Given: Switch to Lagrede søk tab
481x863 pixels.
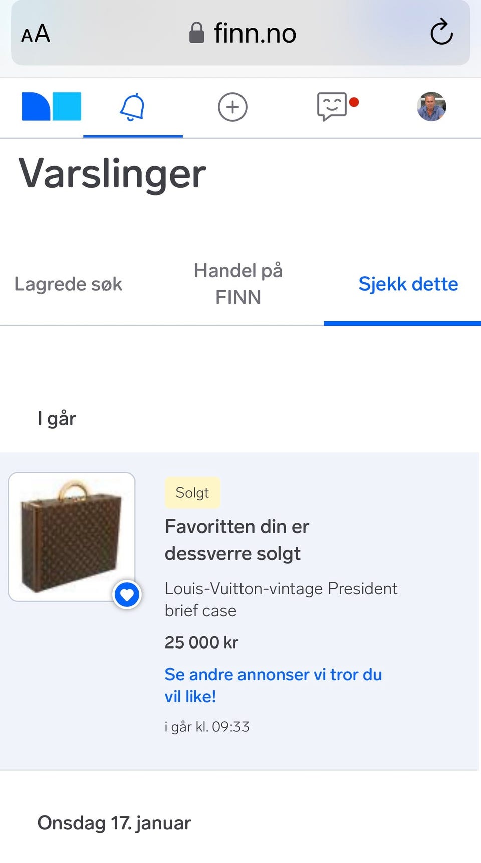Looking at the screenshot, I should 68,284.
